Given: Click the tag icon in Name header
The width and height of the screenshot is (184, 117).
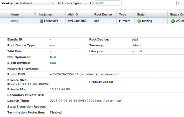Looking at the screenshot, I should coord(34,14).
